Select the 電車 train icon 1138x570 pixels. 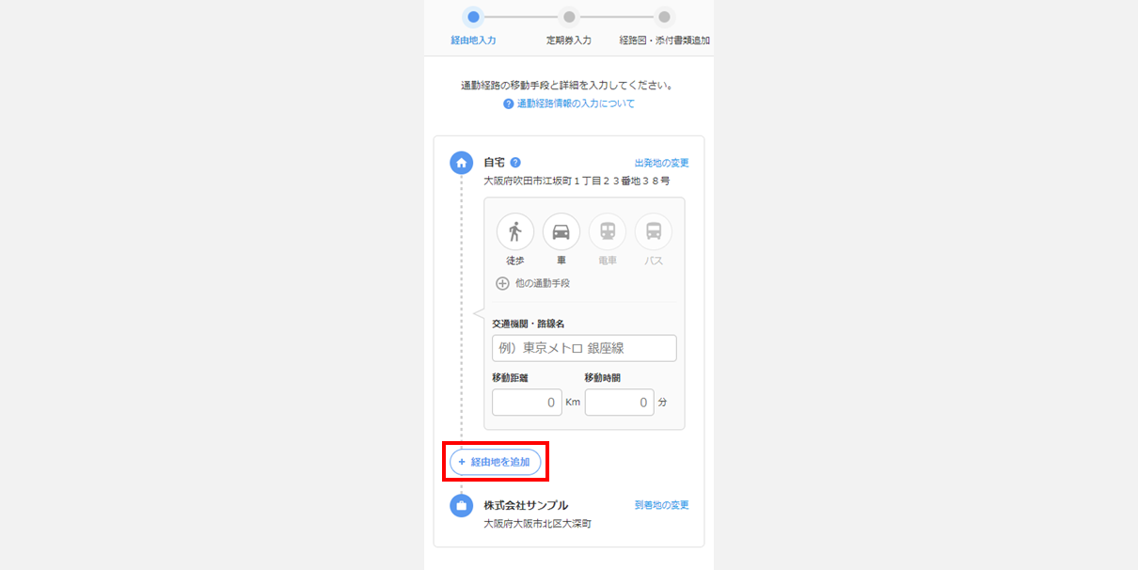(x=608, y=231)
